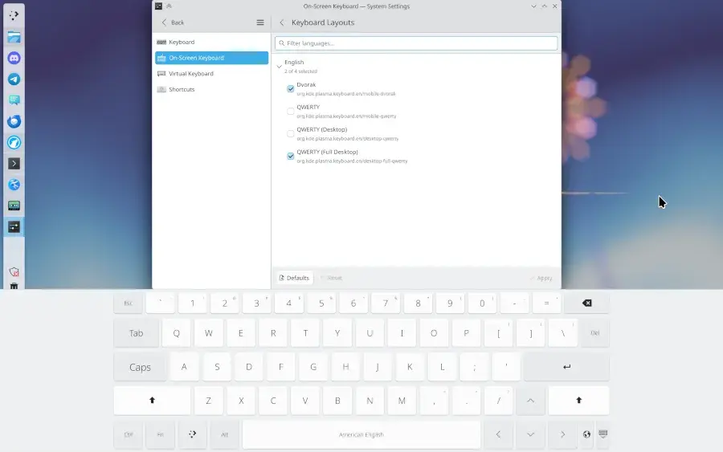The height and width of the screenshot is (452, 723).
Task: Tap the hide-keyboard key at bottom right
Action: (x=602, y=434)
